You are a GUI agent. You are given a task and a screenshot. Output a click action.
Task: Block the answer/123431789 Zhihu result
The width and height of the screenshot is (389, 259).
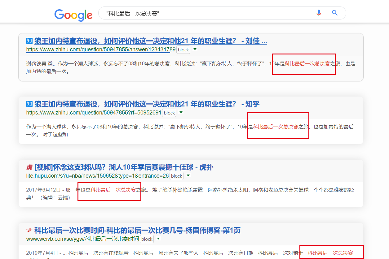pos(183,50)
